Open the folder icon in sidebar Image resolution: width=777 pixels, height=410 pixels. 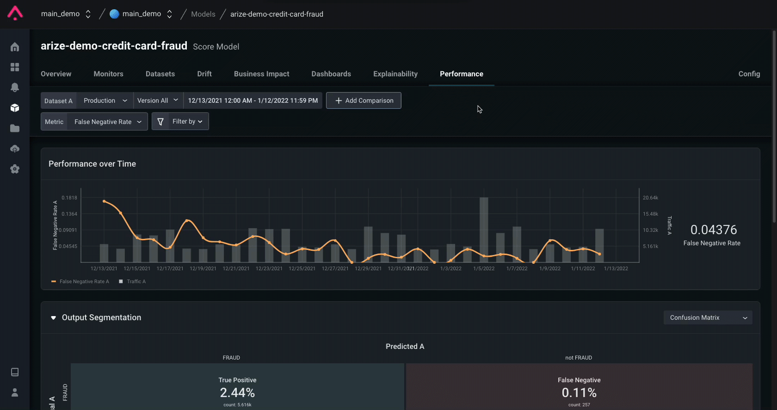[x=15, y=128]
